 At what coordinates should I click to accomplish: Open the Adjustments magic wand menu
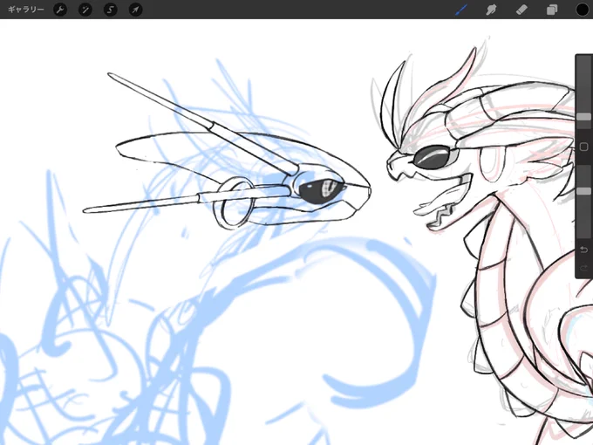85,10
